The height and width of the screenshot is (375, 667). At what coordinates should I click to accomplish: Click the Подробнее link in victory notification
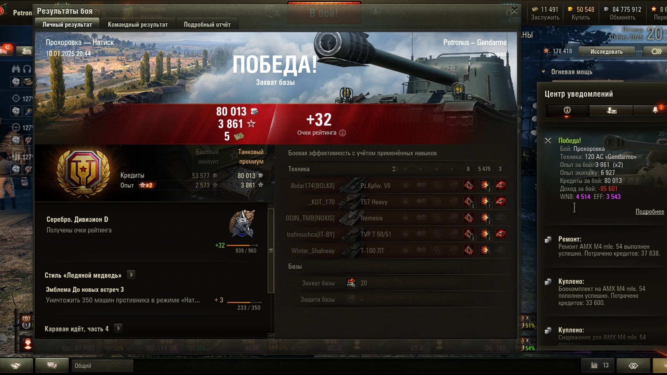coord(649,211)
